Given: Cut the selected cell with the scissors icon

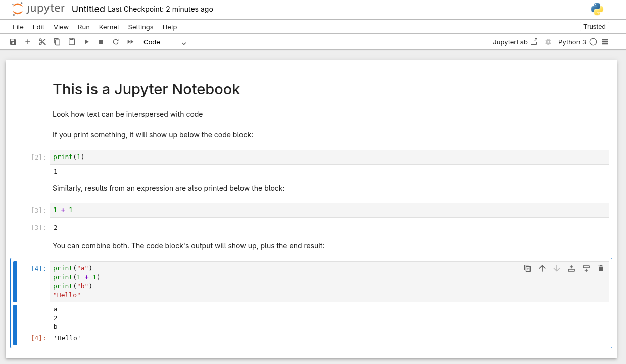Looking at the screenshot, I should tap(42, 42).
